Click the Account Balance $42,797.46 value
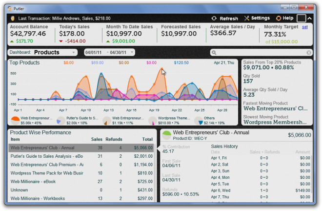322x211 pixels. click(x=28, y=34)
